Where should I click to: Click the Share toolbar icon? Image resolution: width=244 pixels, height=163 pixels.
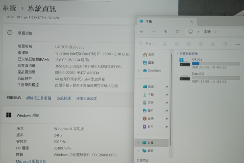point(213,44)
